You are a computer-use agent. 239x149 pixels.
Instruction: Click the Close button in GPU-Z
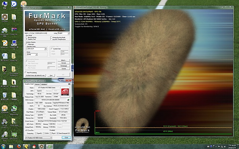coord(66,137)
